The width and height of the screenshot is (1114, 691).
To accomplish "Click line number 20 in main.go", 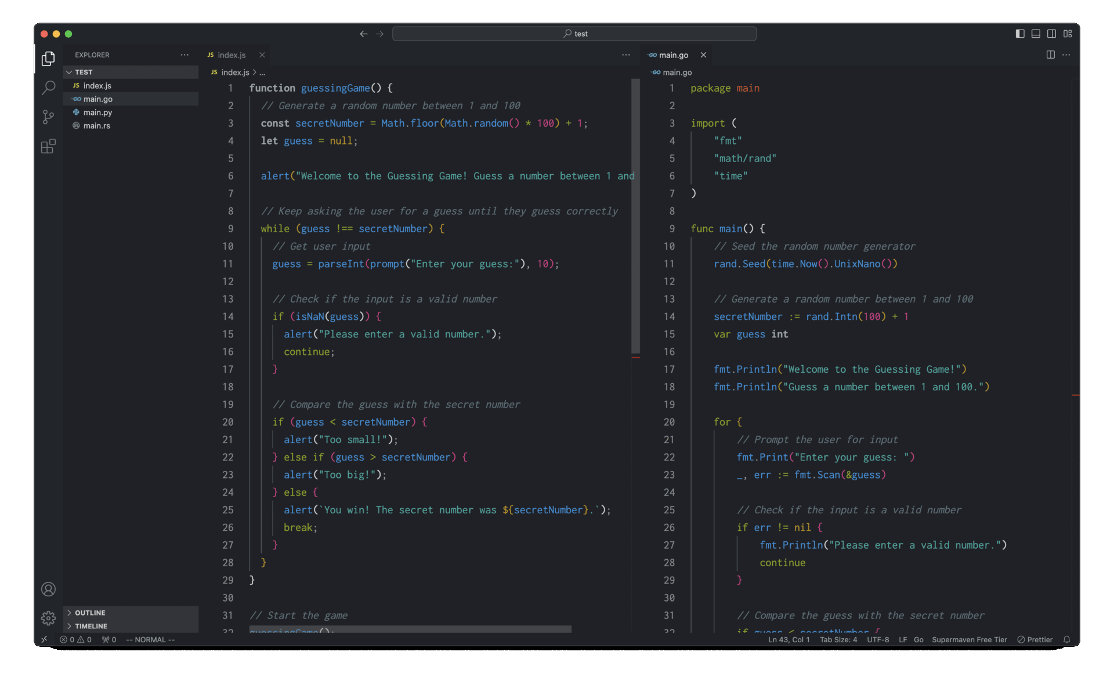I will point(669,422).
